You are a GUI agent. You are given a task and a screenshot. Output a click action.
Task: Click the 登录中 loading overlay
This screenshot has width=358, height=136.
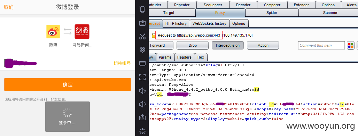click(x=68, y=116)
